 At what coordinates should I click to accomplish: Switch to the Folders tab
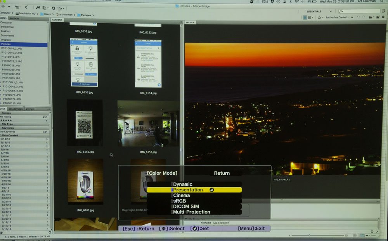point(15,18)
